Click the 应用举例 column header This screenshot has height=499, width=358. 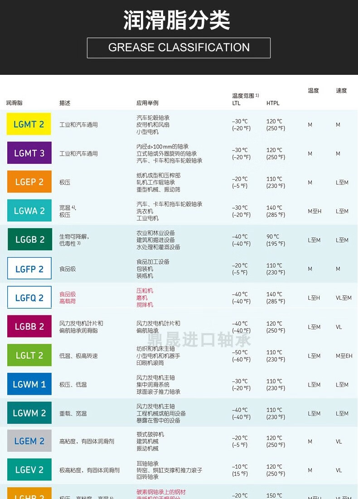[x=147, y=103]
